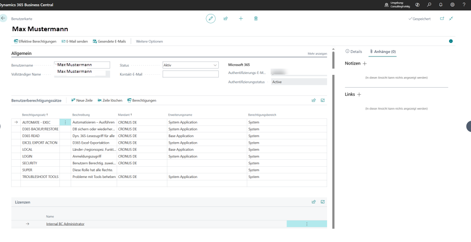Click the pencil edit icon
The height and width of the screenshot is (242, 471).
[211, 19]
